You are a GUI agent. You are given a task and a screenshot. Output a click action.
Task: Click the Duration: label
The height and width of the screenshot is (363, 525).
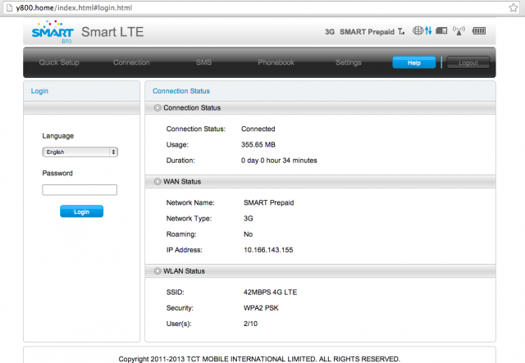[180, 161]
